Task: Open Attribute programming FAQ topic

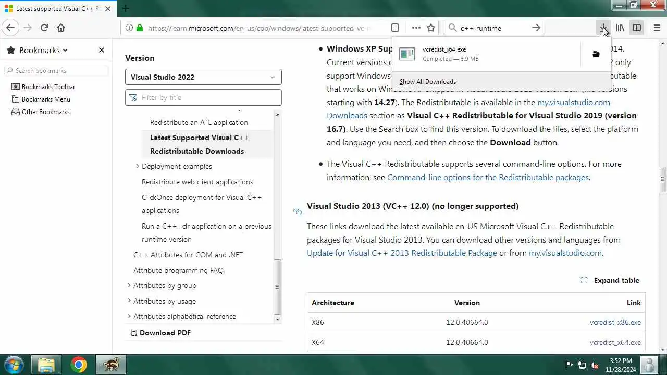Action: tap(178, 270)
